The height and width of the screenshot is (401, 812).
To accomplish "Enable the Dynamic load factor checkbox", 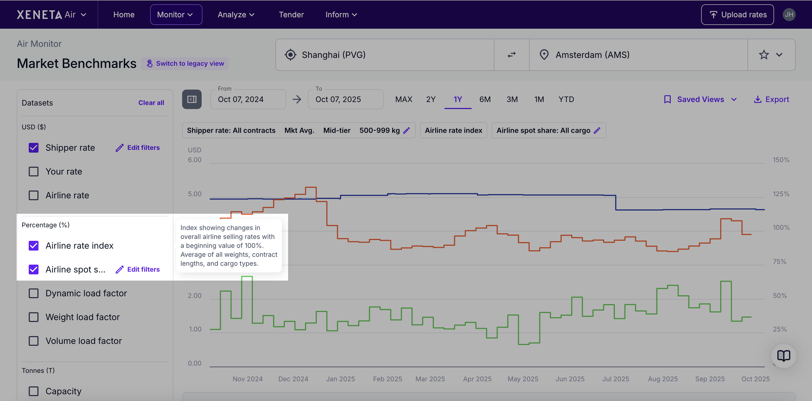I will (x=34, y=293).
